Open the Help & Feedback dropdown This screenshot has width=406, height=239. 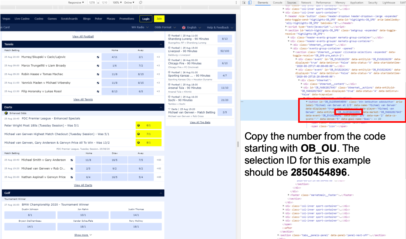220,28
